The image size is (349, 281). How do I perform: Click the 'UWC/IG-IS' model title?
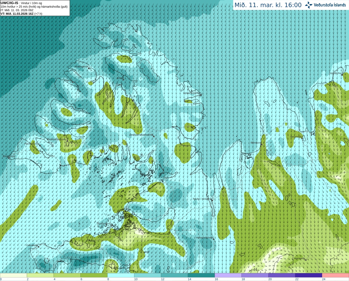pyautogui.click(x=10, y=3)
